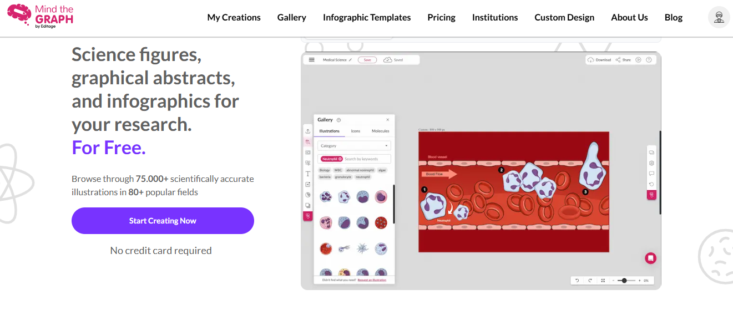Viewport: 733px width, 320px height.
Task: Go to the Pricing page
Action: click(442, 17)
